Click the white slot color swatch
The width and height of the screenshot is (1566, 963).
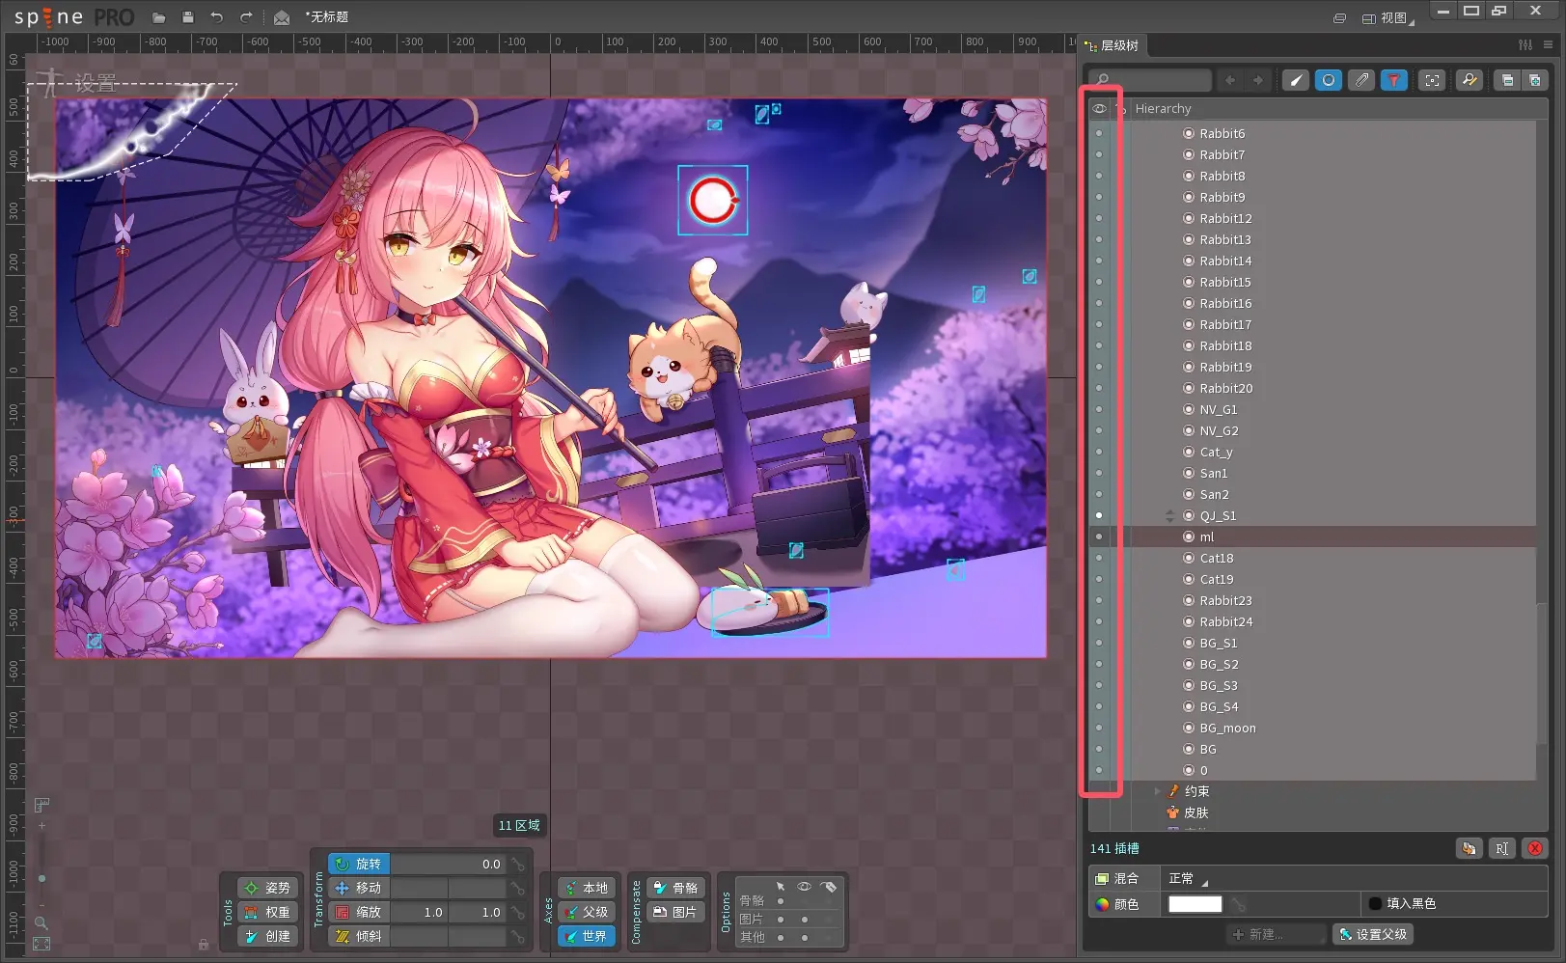coord(1195,904)
